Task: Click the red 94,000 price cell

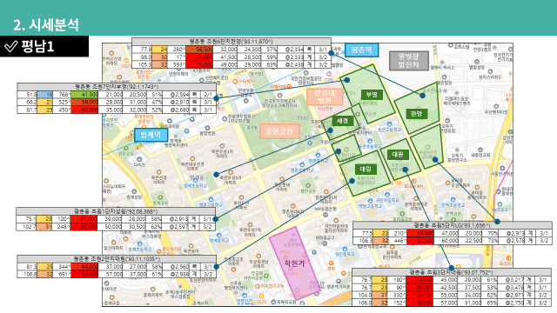Action: click(x=84, y=275)
